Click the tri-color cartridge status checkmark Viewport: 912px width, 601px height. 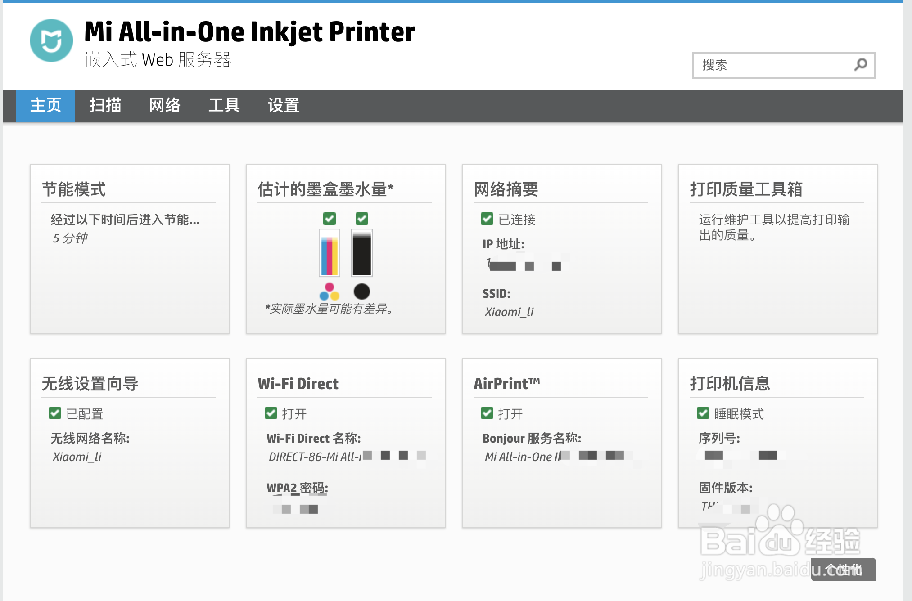(330, 219)
